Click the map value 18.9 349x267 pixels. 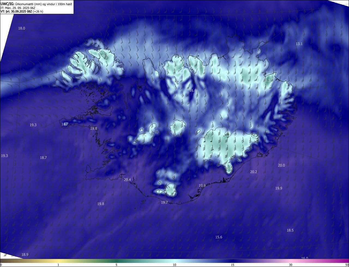25,255
